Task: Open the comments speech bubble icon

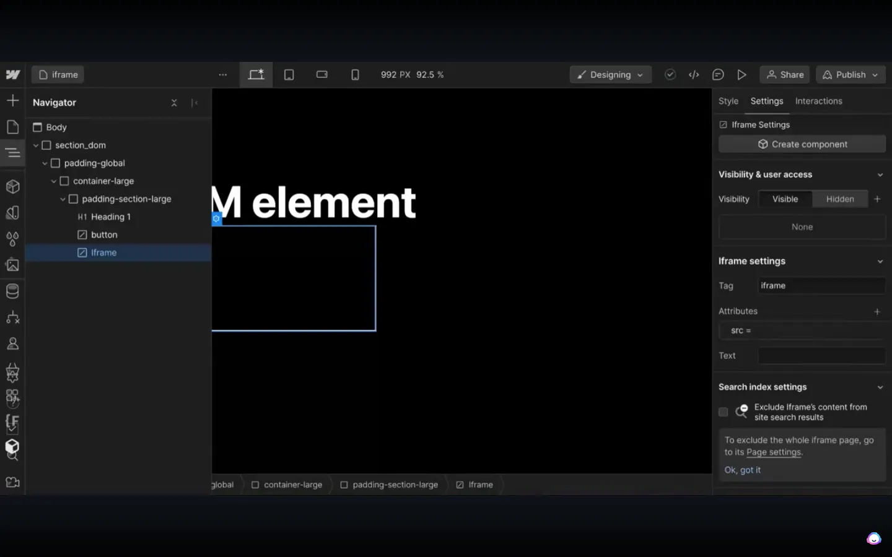Action: [x=718, y=75]
